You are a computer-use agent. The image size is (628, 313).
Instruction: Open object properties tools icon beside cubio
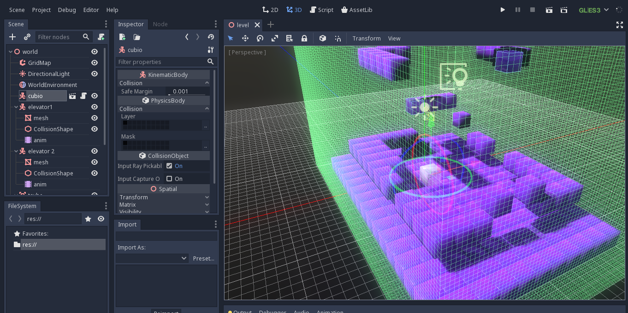(211, 50)
